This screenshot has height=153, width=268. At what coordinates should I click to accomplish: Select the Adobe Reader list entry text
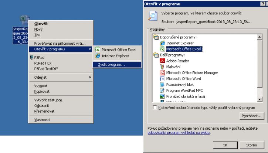177,61
